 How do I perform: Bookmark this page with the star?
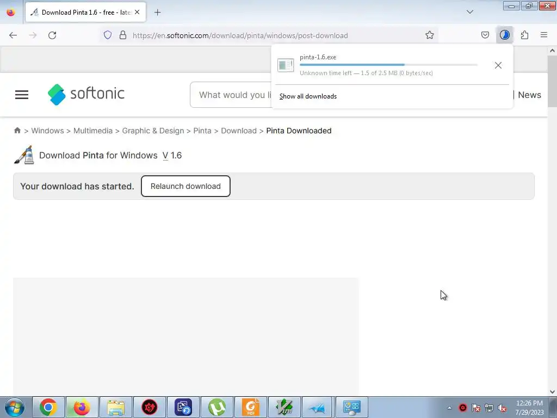[430, 35]
